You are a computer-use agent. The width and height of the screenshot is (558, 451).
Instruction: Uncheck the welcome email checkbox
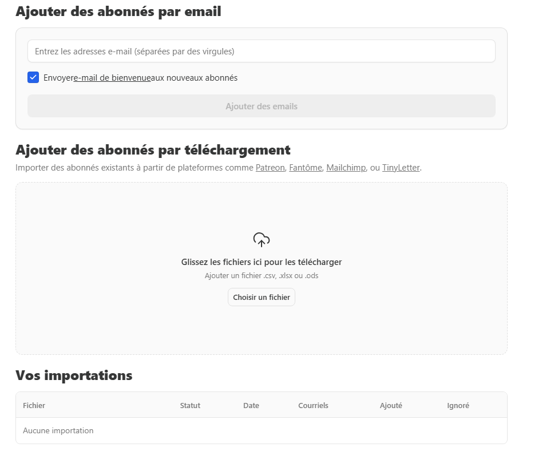click(x=33, y=78)
